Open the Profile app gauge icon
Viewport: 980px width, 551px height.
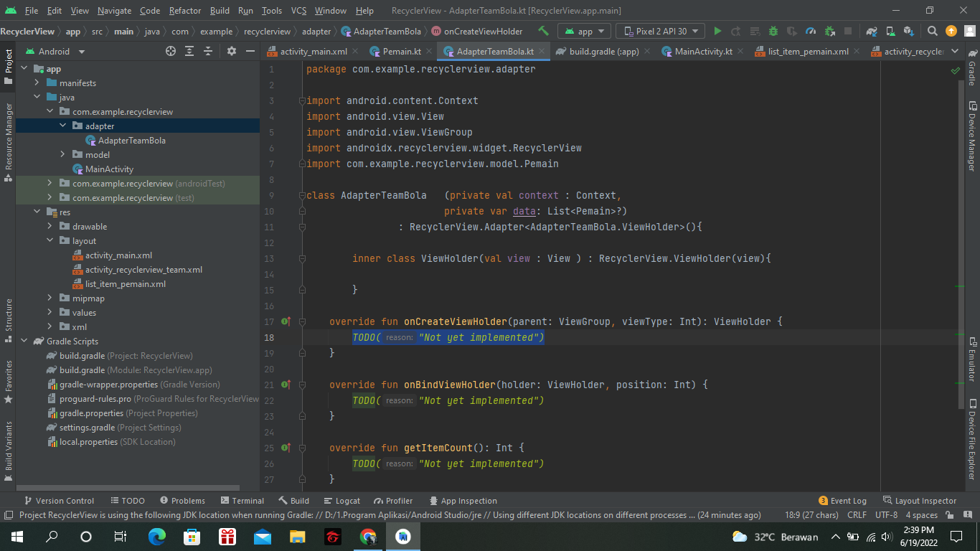811,32
